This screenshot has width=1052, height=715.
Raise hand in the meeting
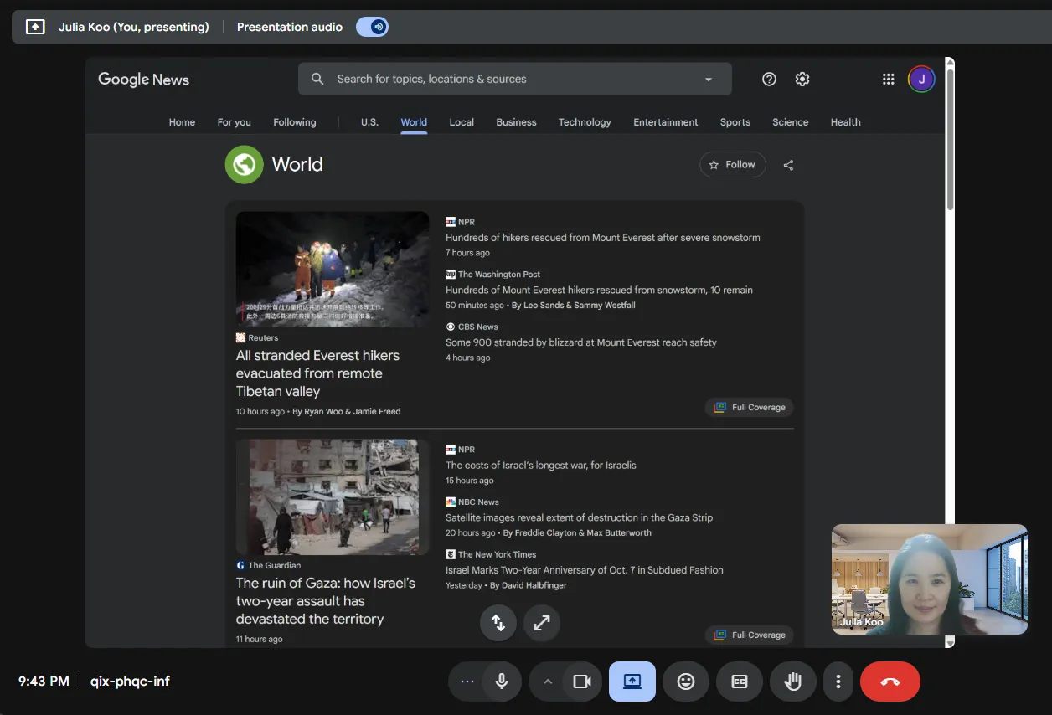click(793, 682)
